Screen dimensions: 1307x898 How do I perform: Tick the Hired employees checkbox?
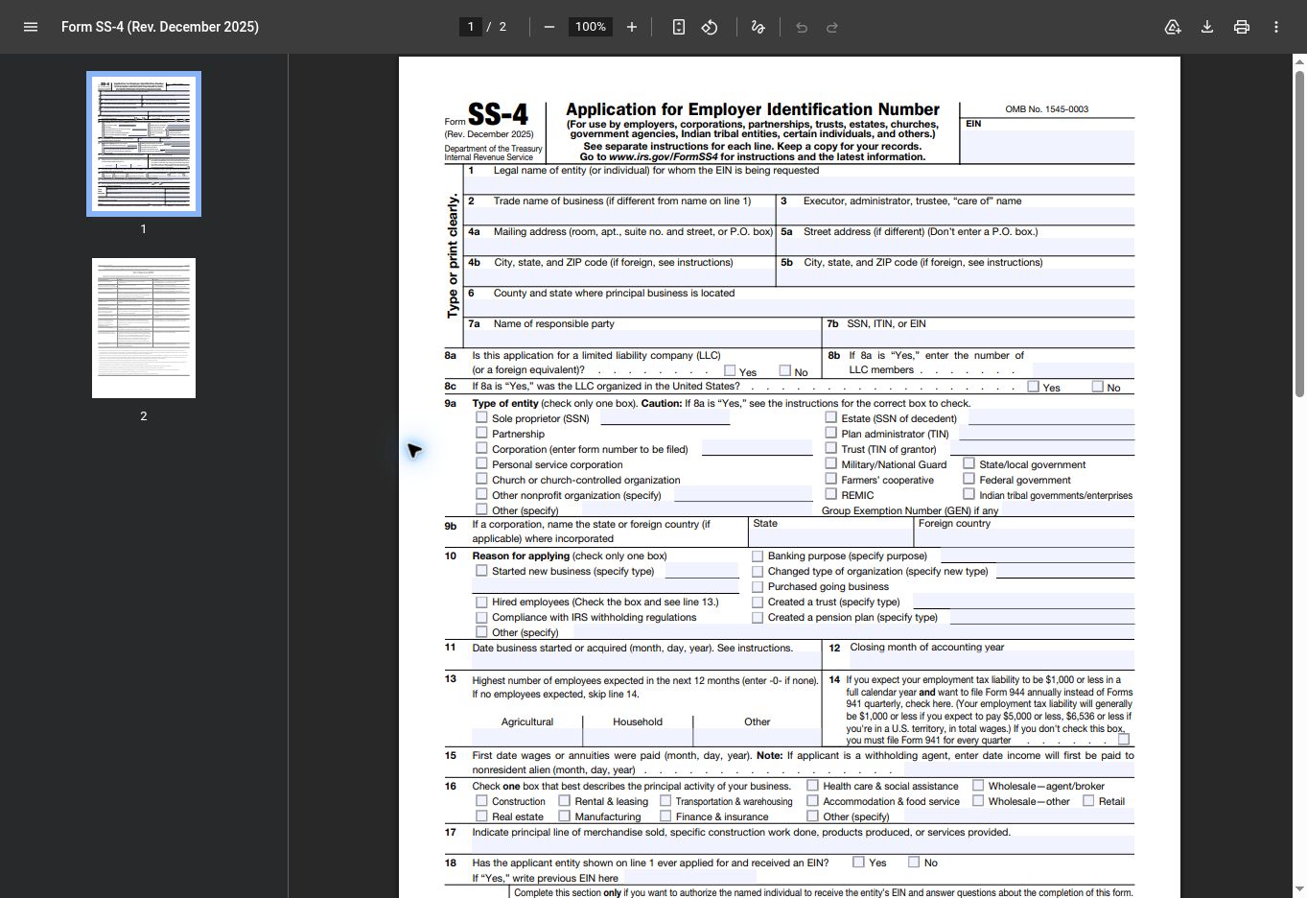(x=481, y=602)
